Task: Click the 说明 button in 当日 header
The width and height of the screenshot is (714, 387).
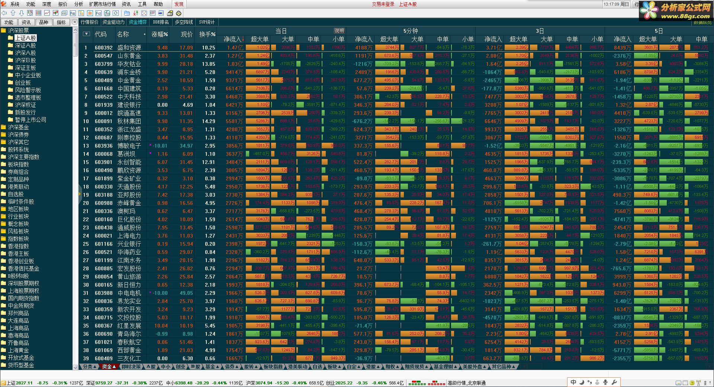Action: pos(339,31)
